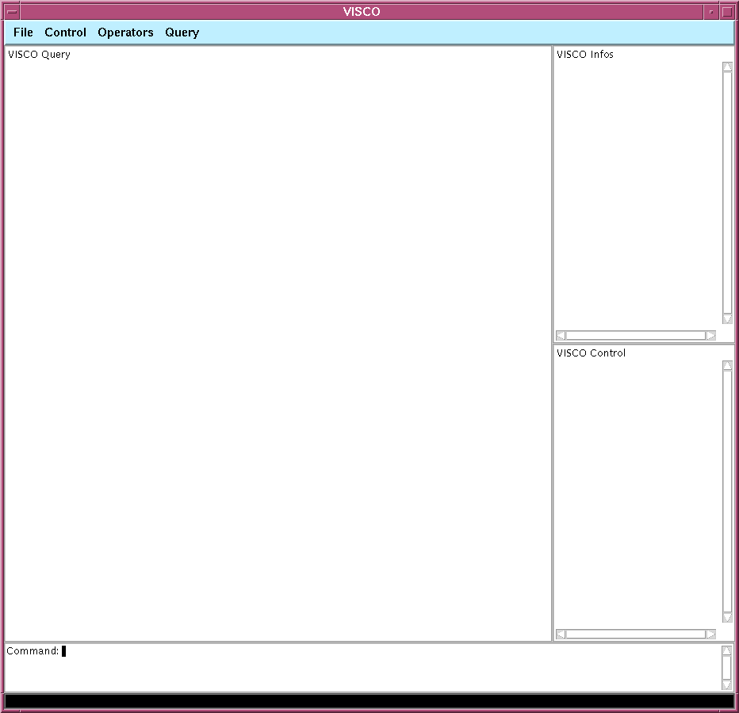
Task: Click right arrow of VISCO Infos horizontal scrollbar
Action: point(711,335)
